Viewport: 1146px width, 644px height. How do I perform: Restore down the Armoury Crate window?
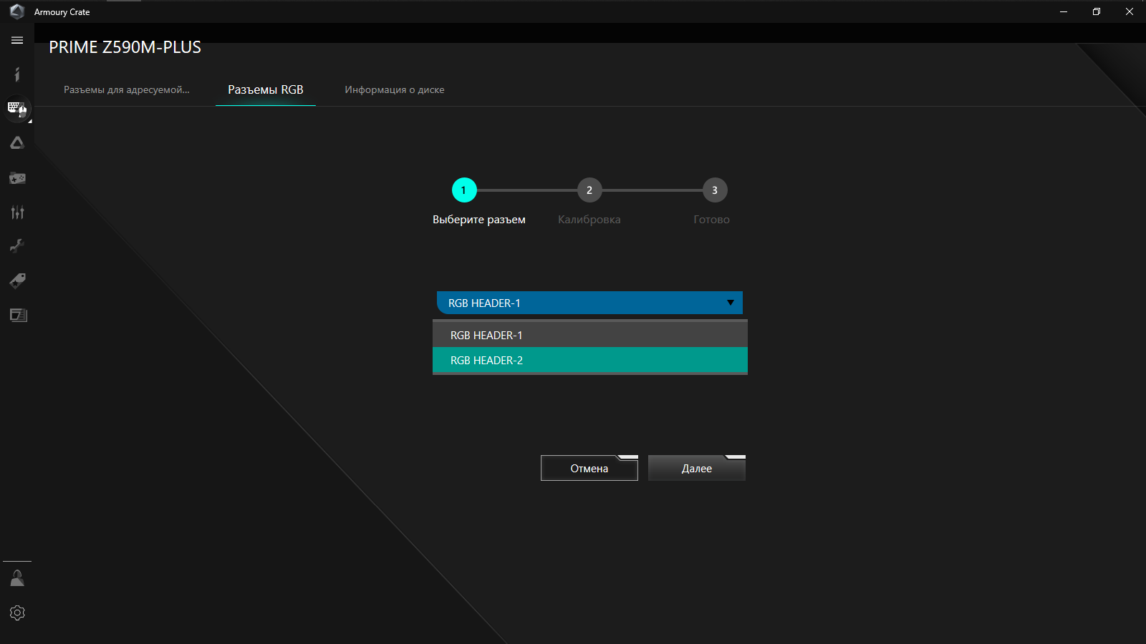click(1097, 11)
